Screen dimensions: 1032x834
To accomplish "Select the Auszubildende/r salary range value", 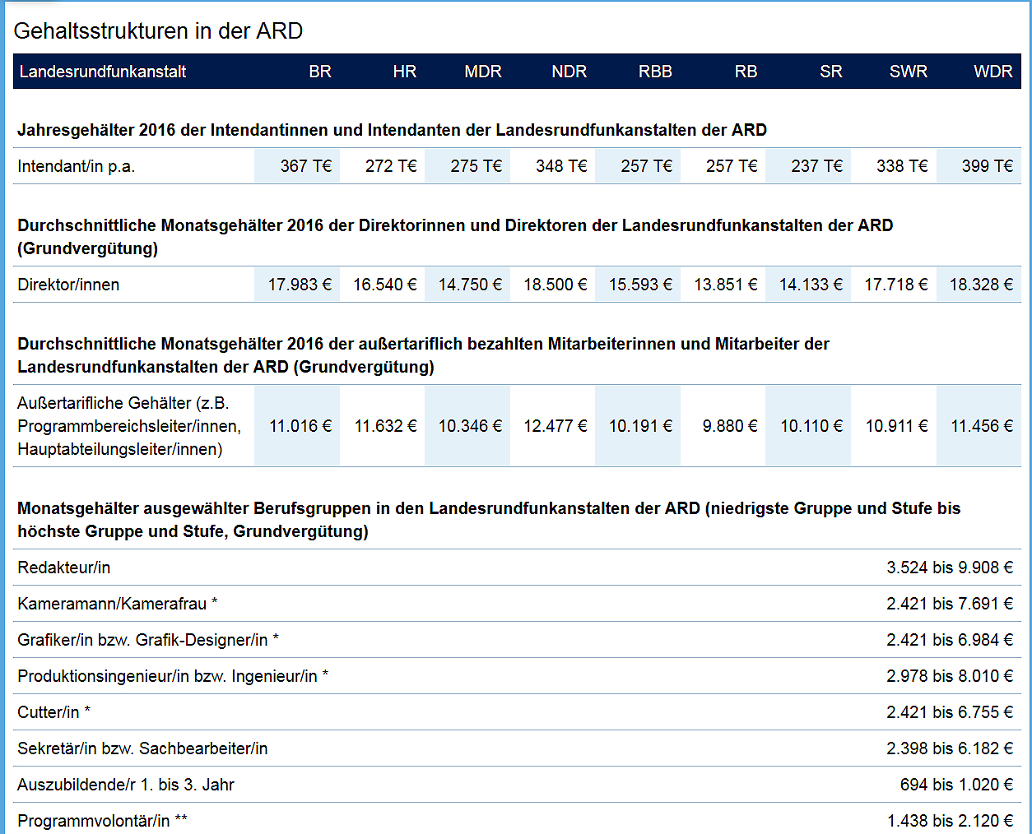I will 955,785.
